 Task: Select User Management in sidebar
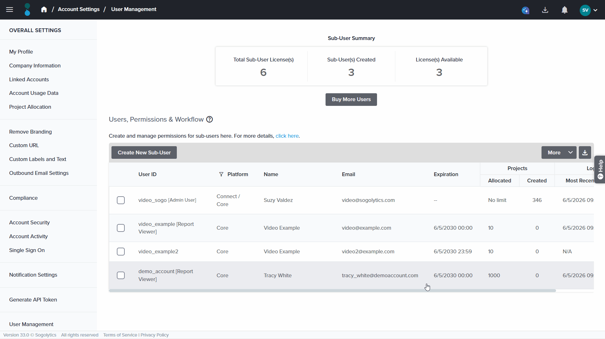(x=31, y=324)
